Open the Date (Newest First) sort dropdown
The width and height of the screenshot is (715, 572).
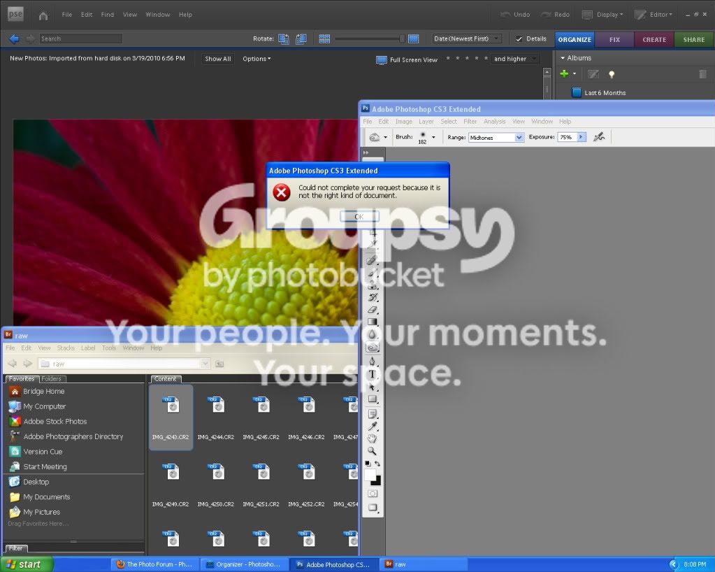coord(467,38)
